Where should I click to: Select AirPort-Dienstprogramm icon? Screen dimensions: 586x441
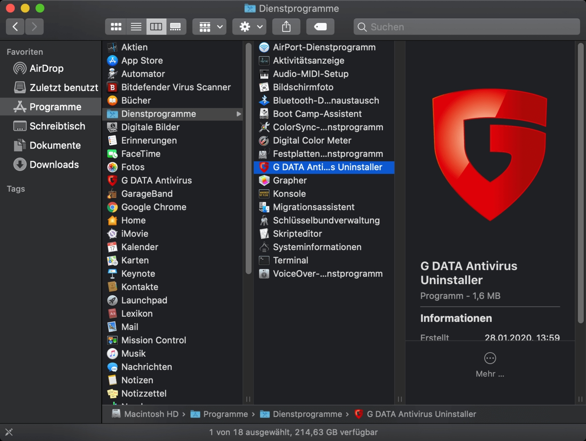264,47
